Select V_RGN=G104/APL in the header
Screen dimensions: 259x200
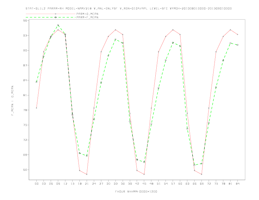coord(133,8)
